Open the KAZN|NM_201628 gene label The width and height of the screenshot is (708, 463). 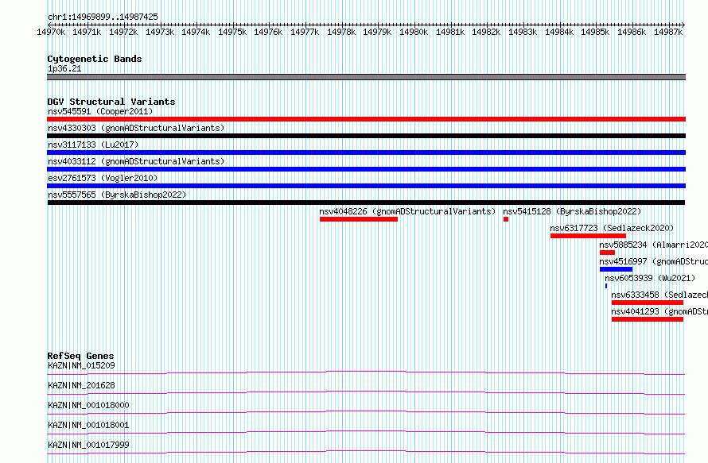81,385
